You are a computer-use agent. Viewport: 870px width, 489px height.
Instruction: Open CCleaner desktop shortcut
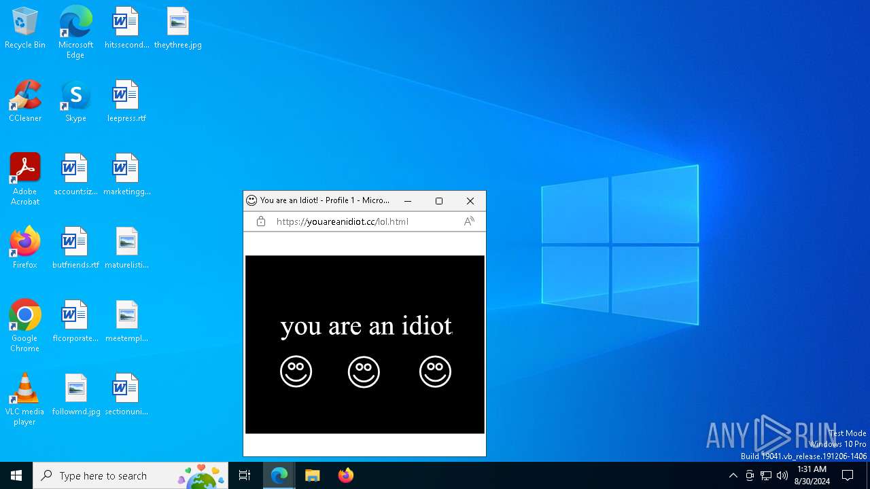coord(25,102)
